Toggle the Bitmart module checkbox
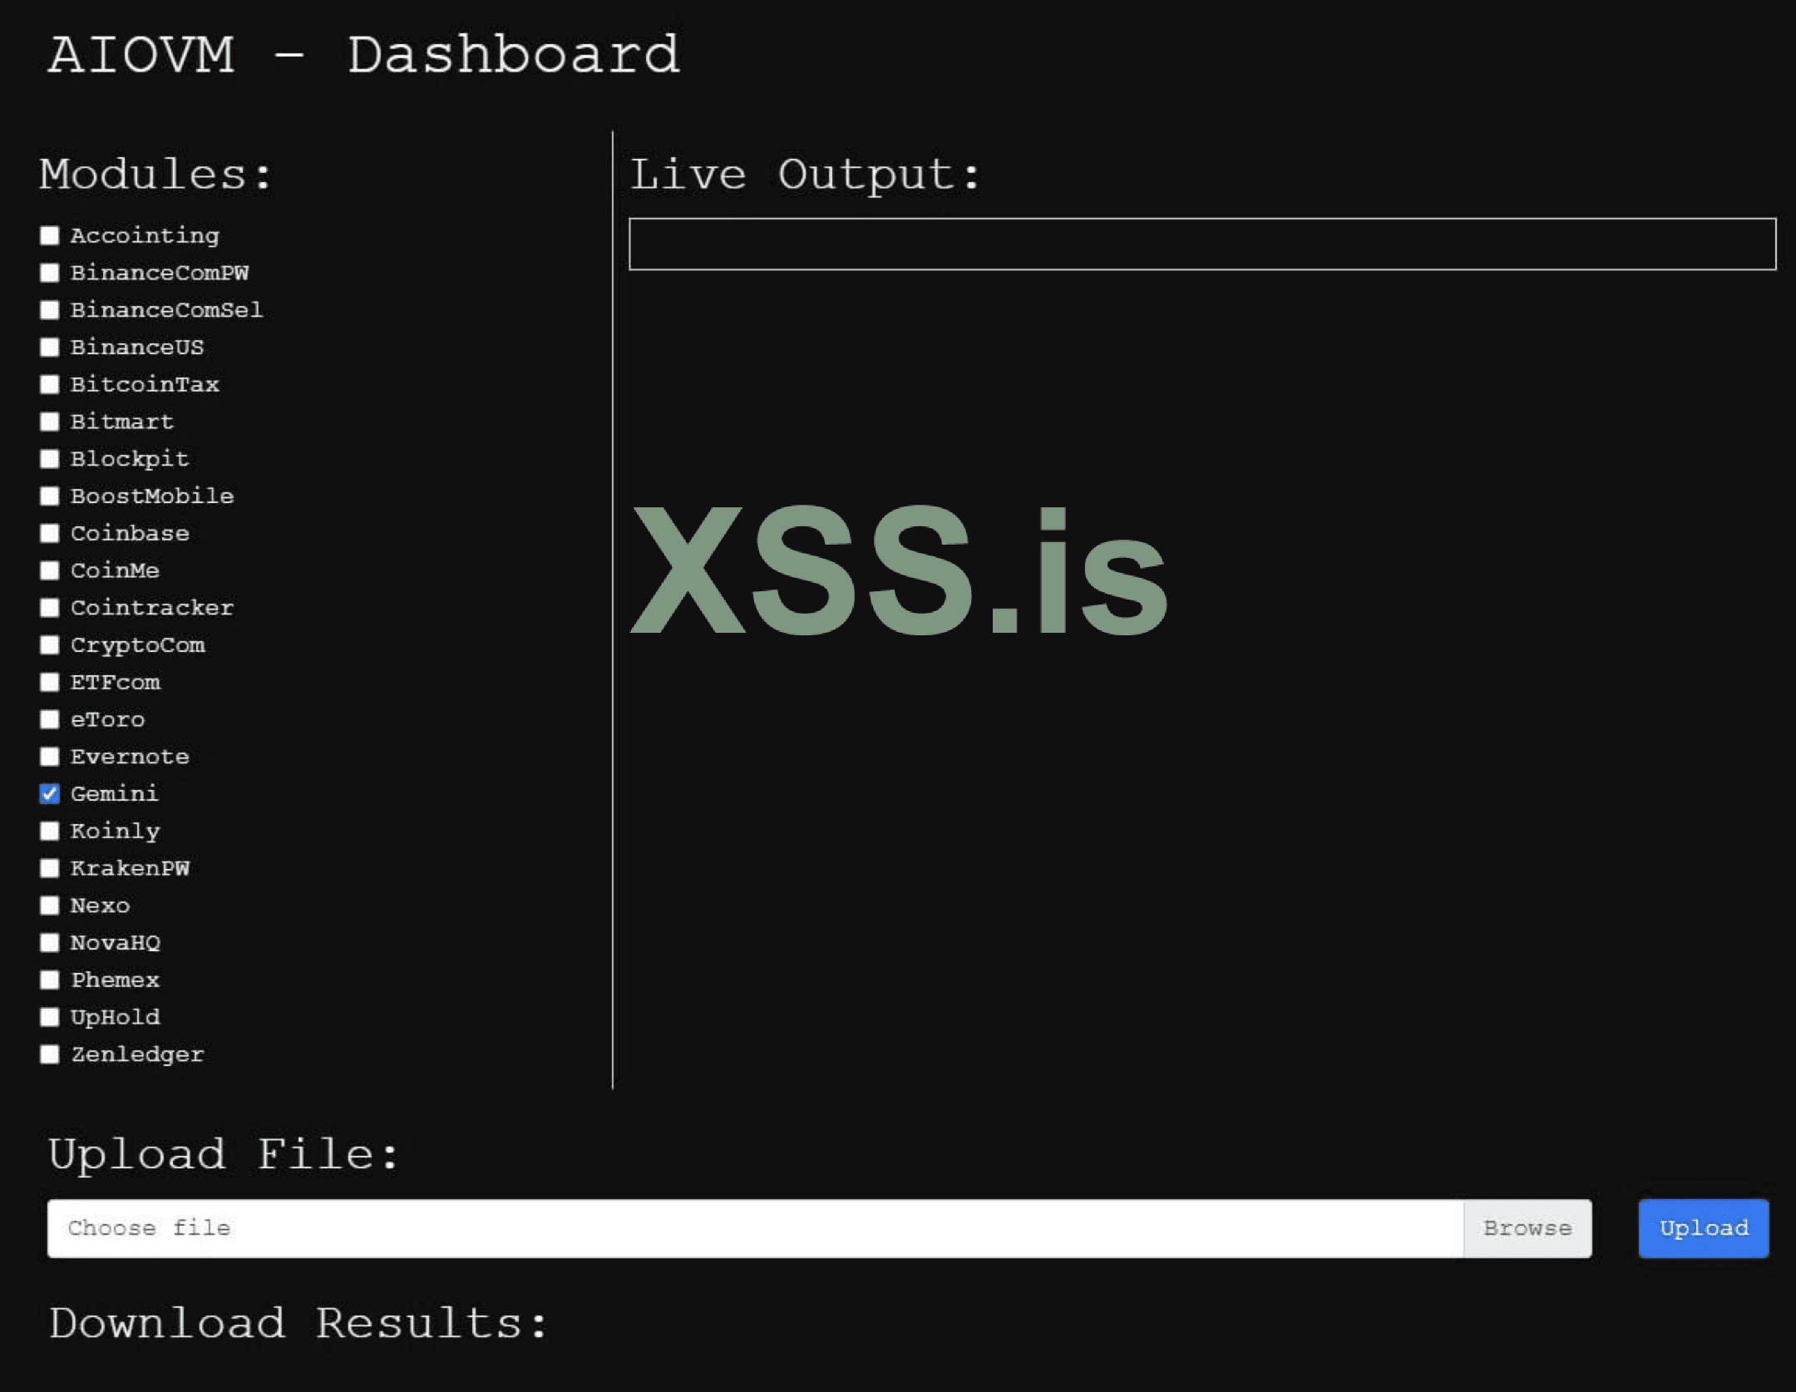Viewport: 1796px width, 1392px height. click(x=50, y=422)
